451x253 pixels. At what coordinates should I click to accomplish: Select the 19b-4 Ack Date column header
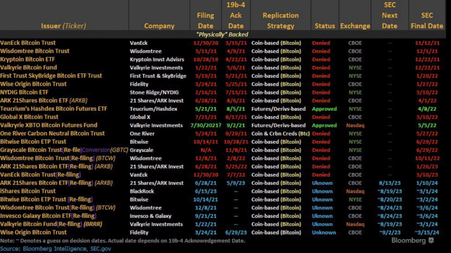coord(236,15)
